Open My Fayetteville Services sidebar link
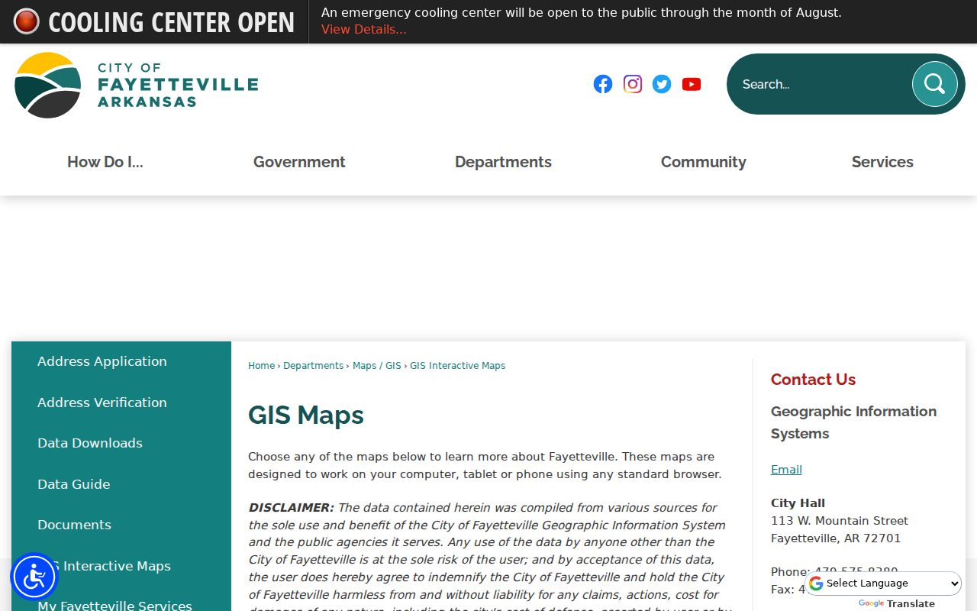Image resolution: width=977 pixels, height=611 pixels. click(x=114, y=606)
